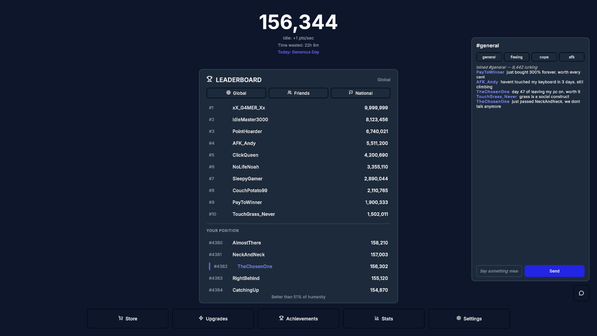597x336 pixels.
Task: Select CouchPotato99 in the leaderboard
Action: pos(298,190)
